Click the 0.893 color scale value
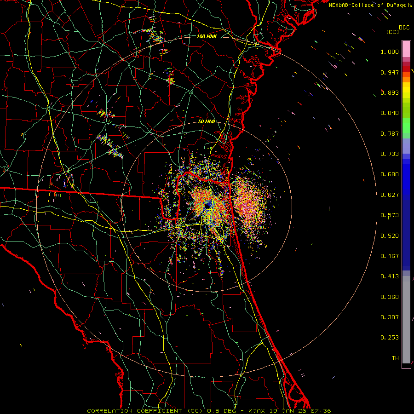The height and width of the screenshot is (414, 414). [x=390, y=92]
